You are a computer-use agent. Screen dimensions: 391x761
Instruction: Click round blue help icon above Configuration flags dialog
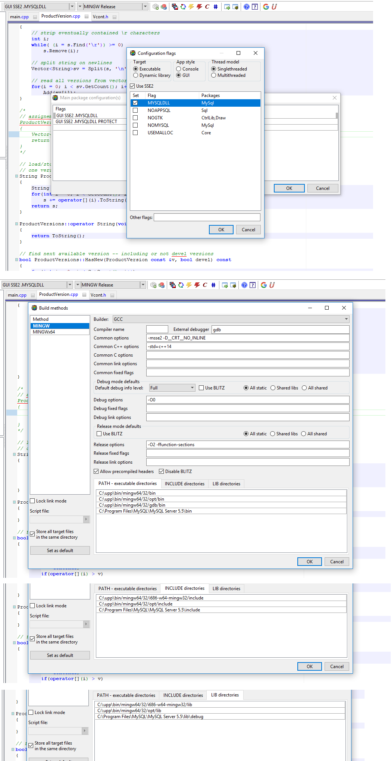[247, 7]
